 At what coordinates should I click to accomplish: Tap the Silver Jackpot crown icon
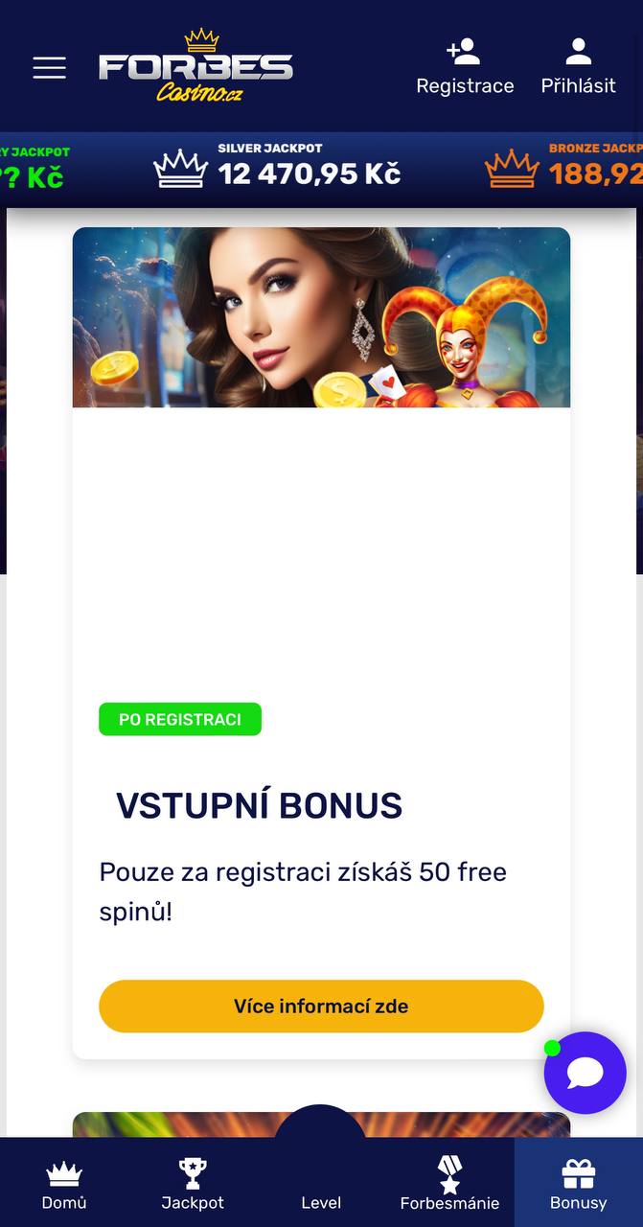181,170
